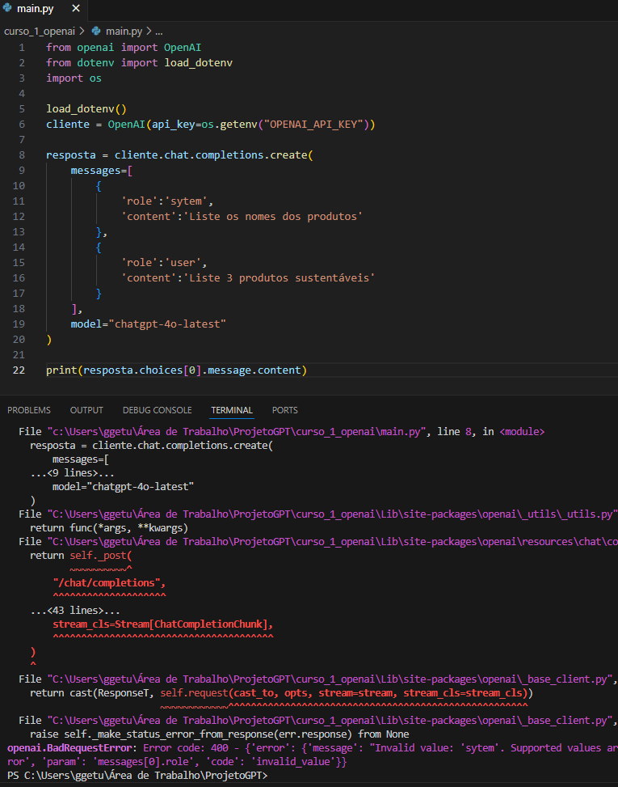Open the PORTS panel tab
The width and height of the screenshot is (618, 787).
tap(284, 410)
